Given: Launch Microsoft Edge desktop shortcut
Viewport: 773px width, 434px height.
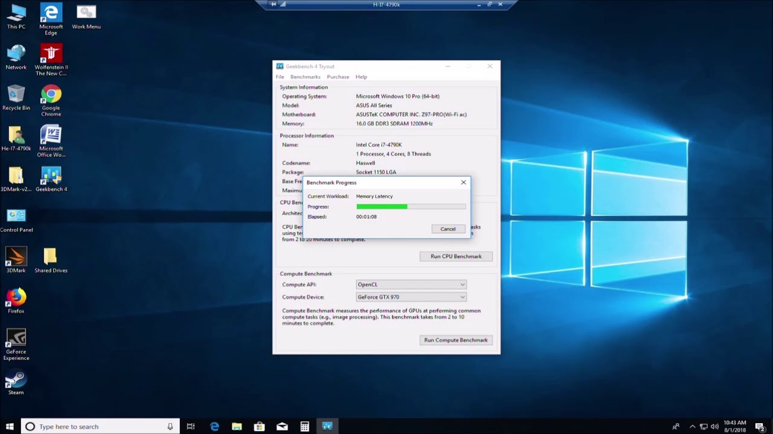Looking at the screenshot, I should tap(51, 19).
